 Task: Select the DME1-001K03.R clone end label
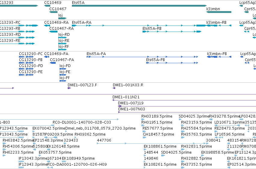(x=128, y=85)
